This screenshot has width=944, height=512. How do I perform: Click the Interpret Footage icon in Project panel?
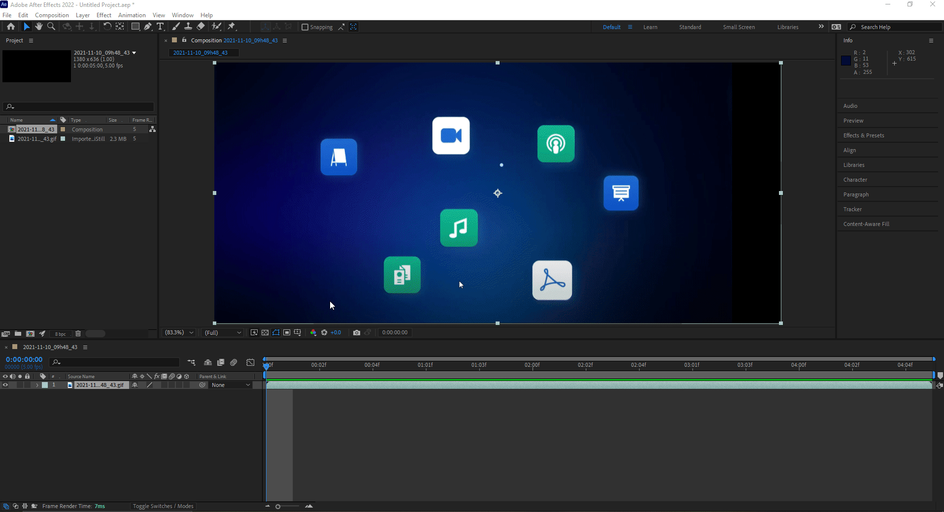(x=5, y=334)
